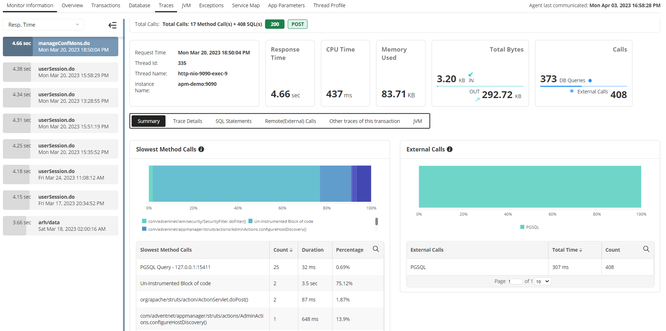
Task: Select the arh/data trace from the list
Action: point(61,226)
